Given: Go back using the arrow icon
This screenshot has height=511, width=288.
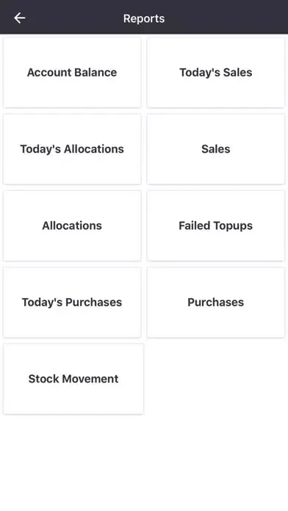Looking at the screenshot, I should [x=20, y=18].
